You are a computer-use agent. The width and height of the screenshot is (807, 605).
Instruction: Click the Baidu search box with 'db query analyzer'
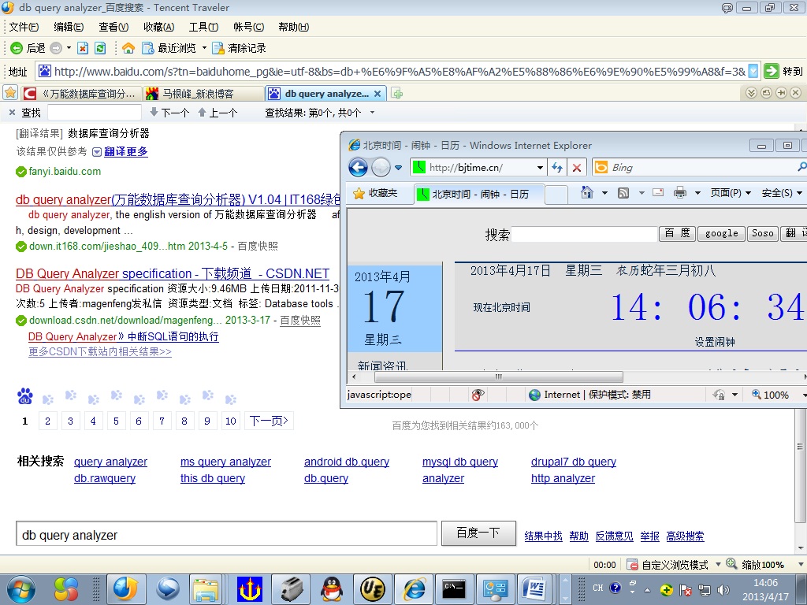(x=226, y=533)
